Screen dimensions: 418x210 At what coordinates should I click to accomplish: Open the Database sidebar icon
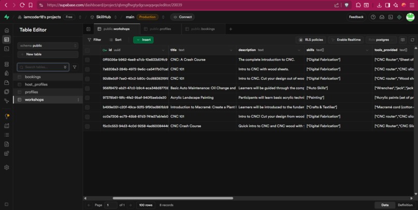(x=7, y=64)
